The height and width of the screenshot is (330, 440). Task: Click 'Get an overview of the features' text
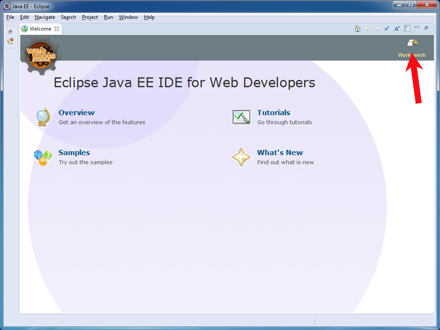(x=102, y=122)
